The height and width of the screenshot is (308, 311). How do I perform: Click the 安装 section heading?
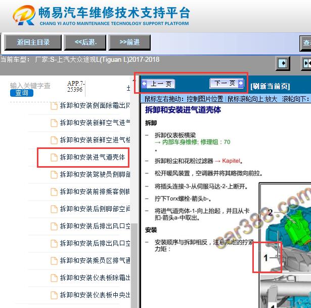click(x=151, y=230)
